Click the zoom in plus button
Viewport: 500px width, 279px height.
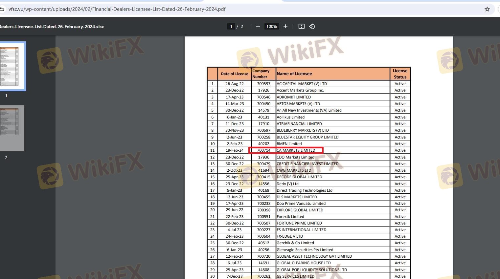pos(285,26)
